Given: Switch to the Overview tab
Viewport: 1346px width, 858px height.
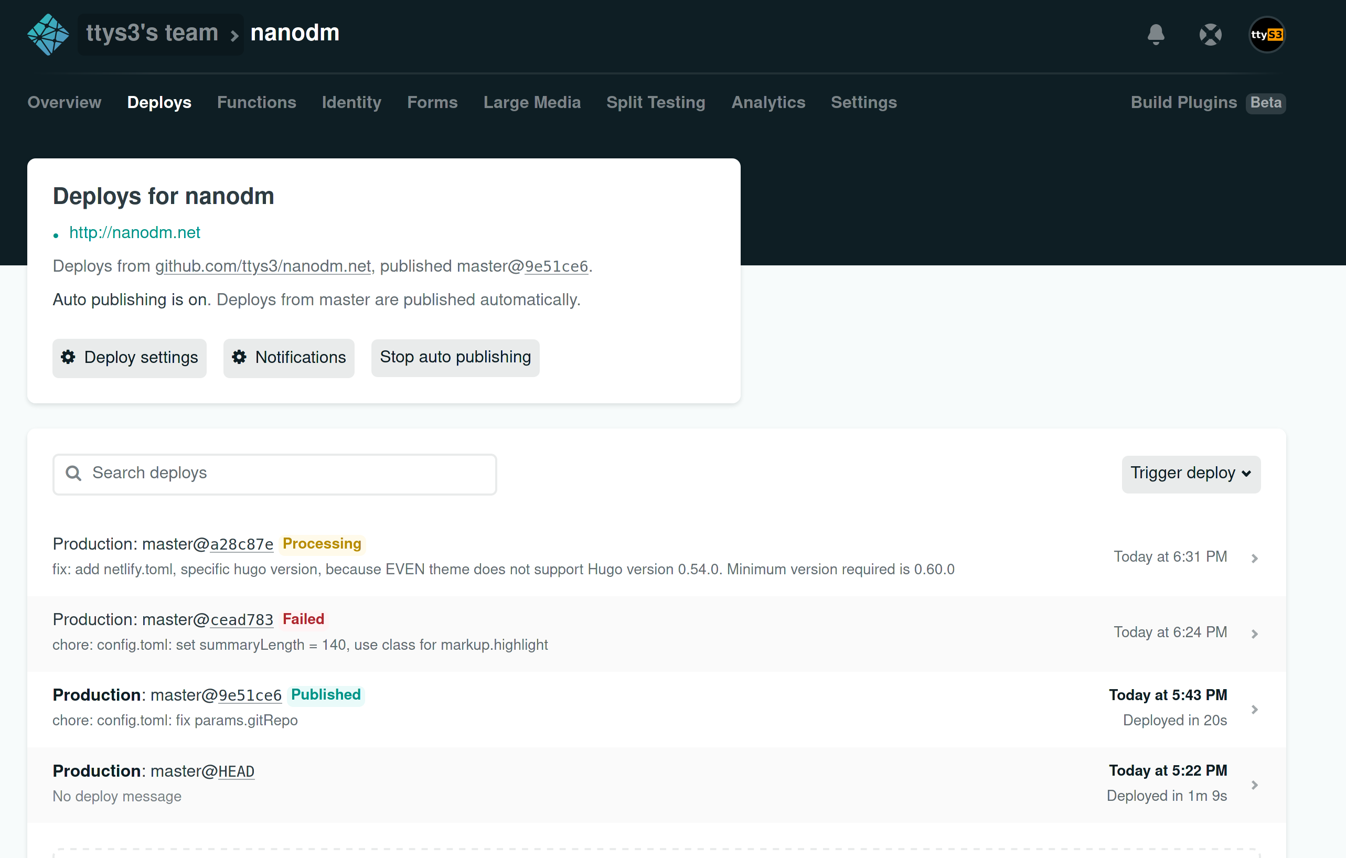Looking at the screenshot, I should tap(65, 102).
